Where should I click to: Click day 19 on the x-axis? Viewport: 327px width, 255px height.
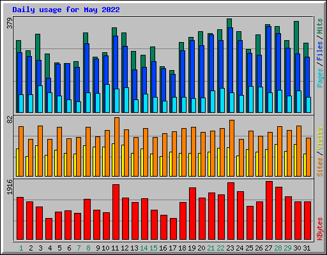point(192,248)
